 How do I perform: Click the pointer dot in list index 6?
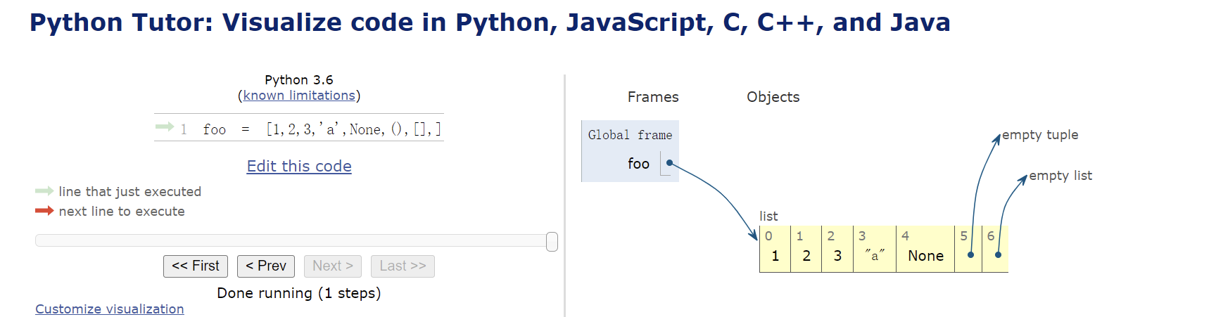[998, 255]
